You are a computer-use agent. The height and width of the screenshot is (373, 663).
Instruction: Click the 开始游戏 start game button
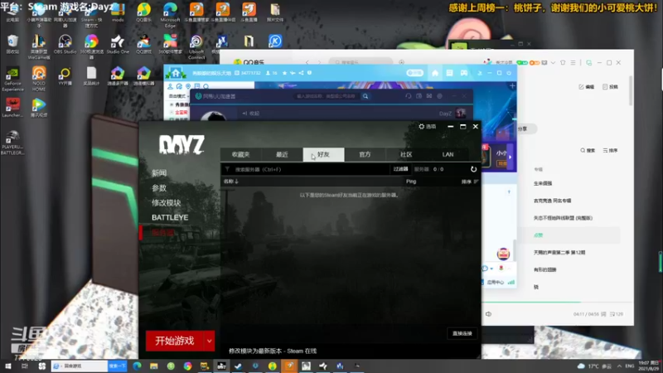click(x=175, y=341)
